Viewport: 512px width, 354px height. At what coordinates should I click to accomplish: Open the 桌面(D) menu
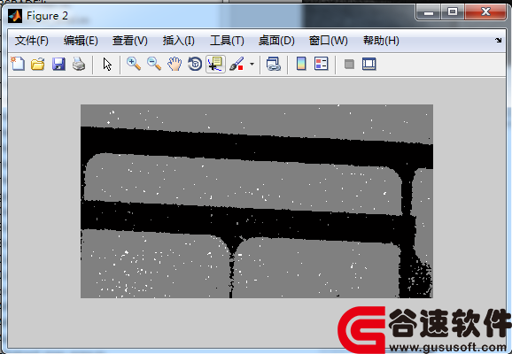click(276, 41)
